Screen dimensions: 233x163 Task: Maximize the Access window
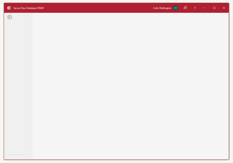point(214,8)
